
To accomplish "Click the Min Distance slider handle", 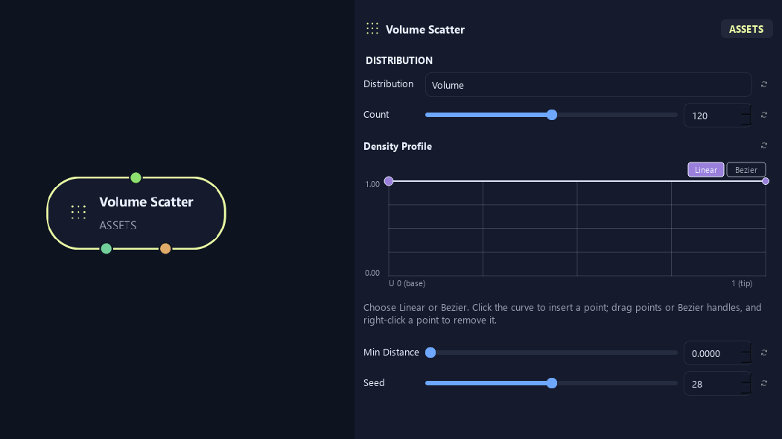I will (x=430, y=353).
